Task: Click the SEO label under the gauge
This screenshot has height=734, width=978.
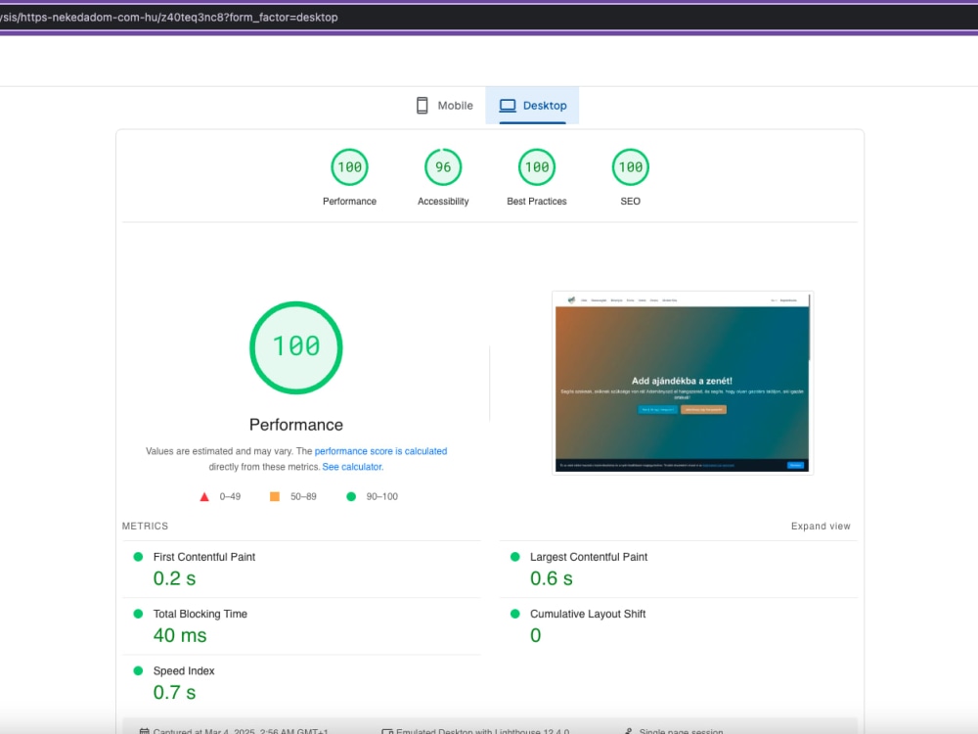Action: (630, 201)
